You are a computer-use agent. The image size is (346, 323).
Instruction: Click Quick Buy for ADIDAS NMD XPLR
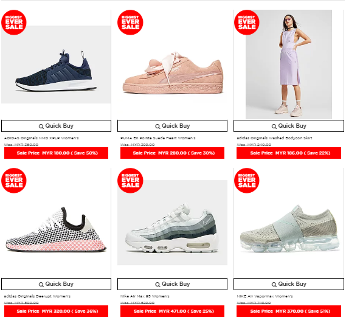click(56, 126)
